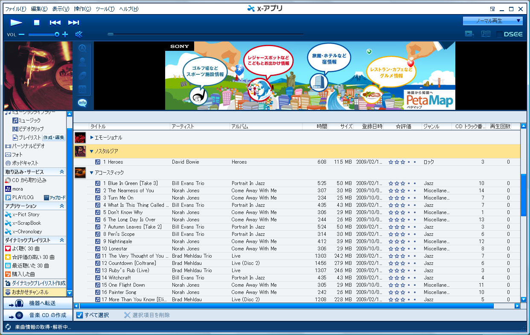This screenshot has height=335, width=530.
Task: Click the playback seek bar handle
Action: 111,34
